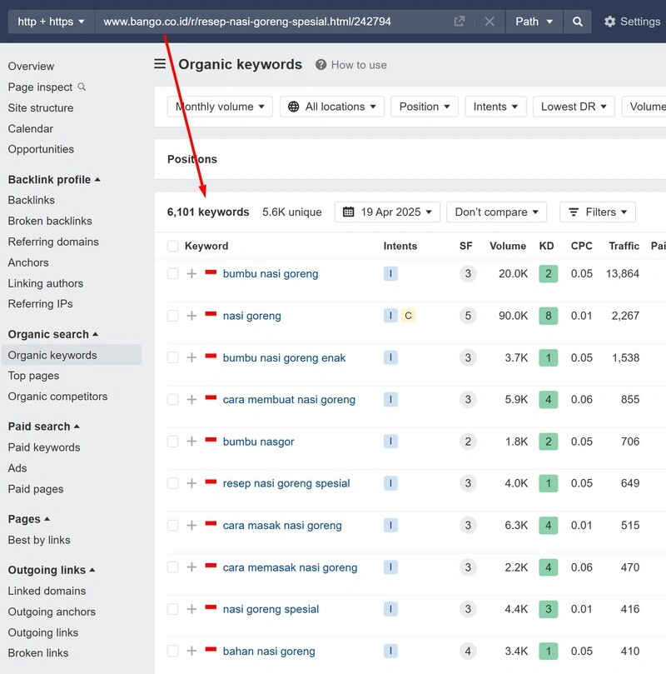666x674 pixels.
Task: Open the resep nasi goreng spesial keyword link
Action: (286, 483)
